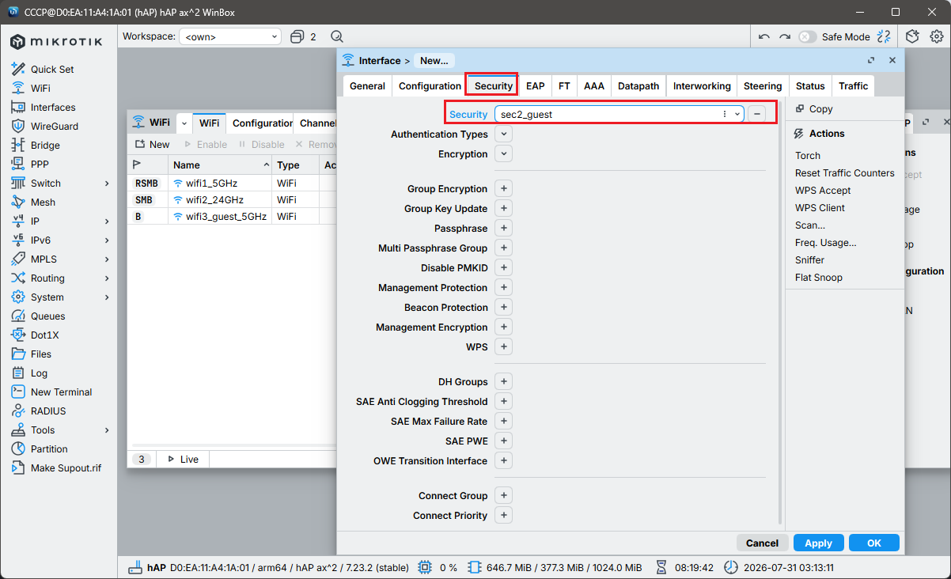
Task: Expand the Routing submenu
Action: (107, 278)
